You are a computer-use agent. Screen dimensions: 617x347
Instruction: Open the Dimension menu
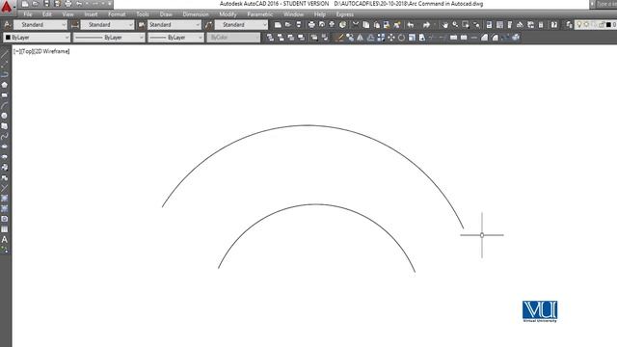click(196, 14)
